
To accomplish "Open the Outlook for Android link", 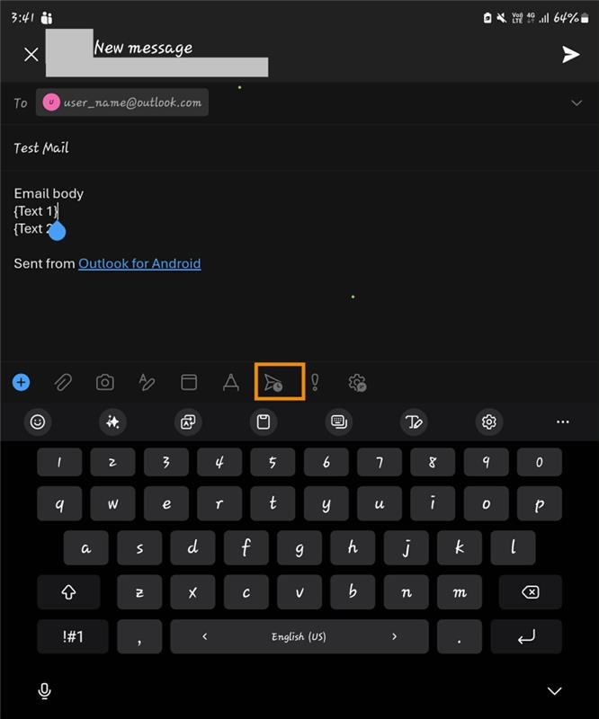I will [x=139, y=263].
